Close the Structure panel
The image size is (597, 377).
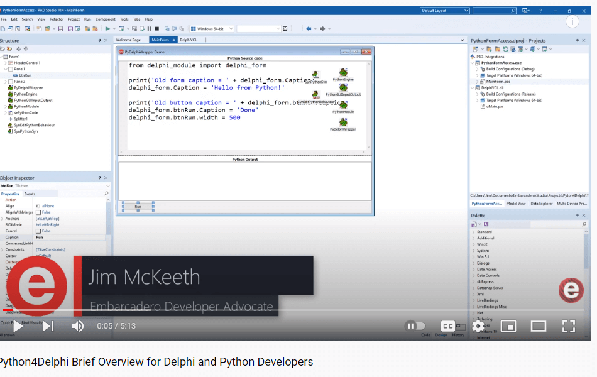(106, 40)
